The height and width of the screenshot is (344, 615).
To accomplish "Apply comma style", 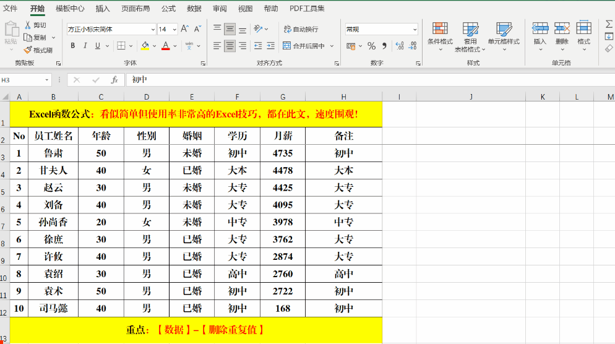I will pos(384,46).
